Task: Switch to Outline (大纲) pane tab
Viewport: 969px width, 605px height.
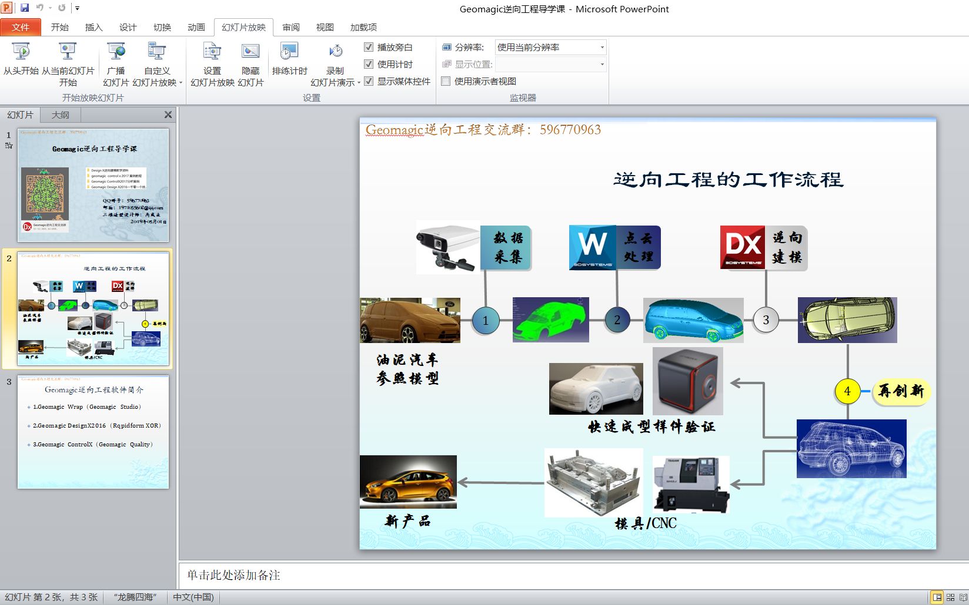Action: pos(60,115)
